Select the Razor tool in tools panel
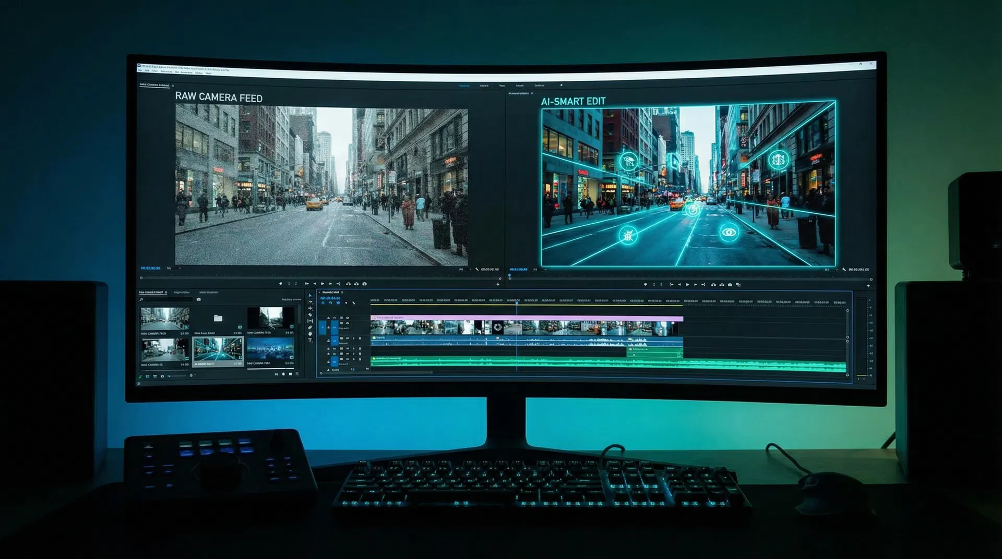 310,314
